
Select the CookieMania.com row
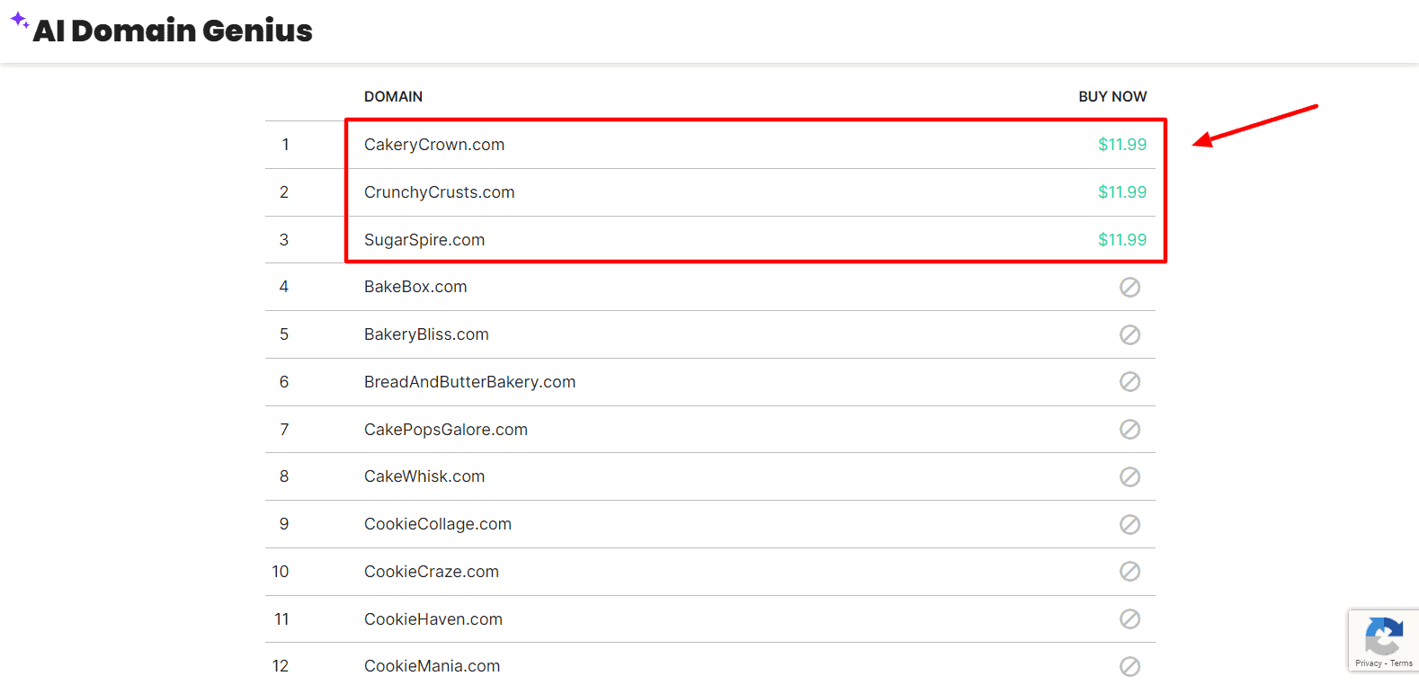[432, 666]
